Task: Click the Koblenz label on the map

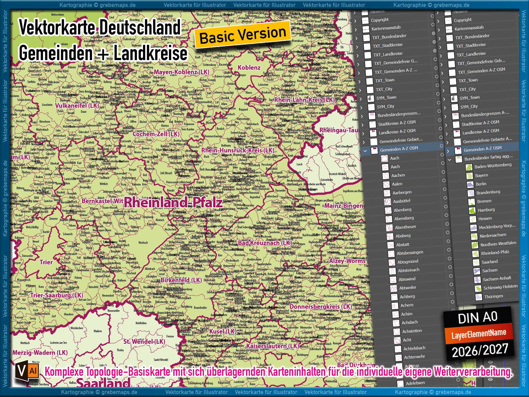Action: tap(249, 68)
